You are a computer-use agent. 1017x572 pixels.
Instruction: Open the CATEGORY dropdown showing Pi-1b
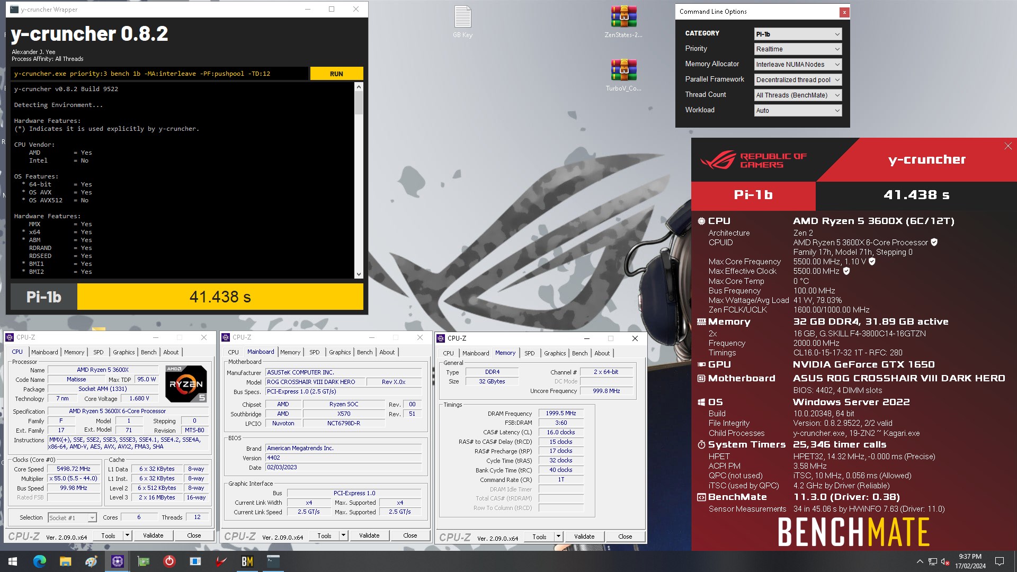click(x=798, y=34)
